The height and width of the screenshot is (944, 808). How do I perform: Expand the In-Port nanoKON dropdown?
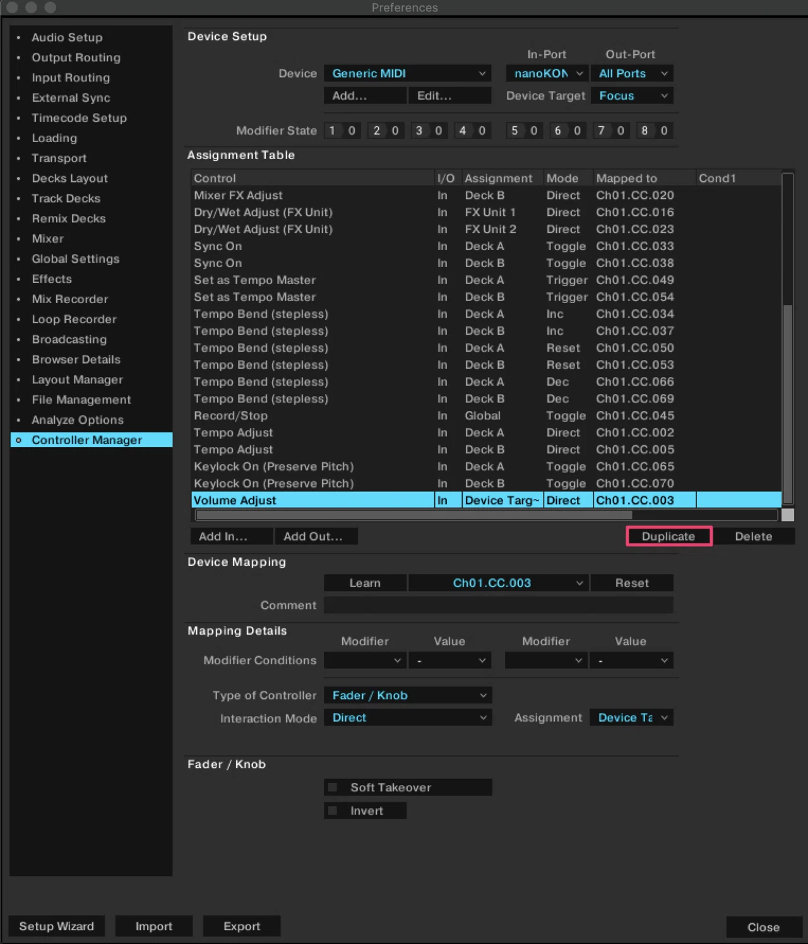point(547,73)
